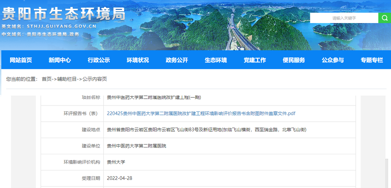Click the green search magnifier icon
Viewport: 391px width, 188px height.
coord(384,18)
